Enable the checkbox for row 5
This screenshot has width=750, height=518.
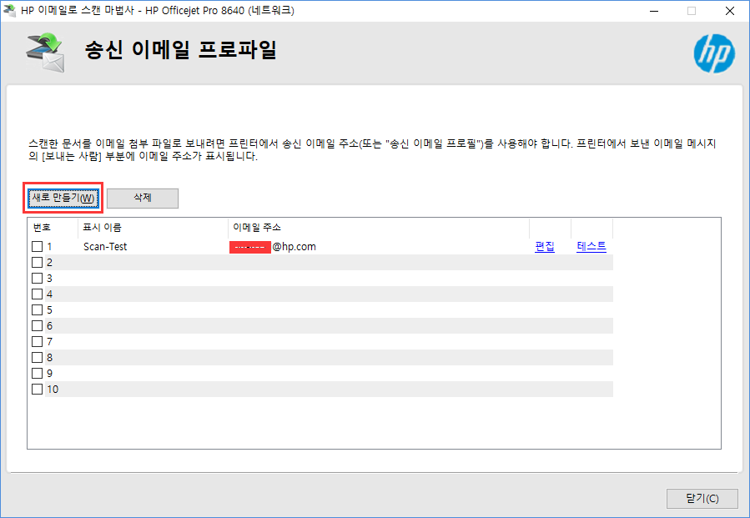37,309
